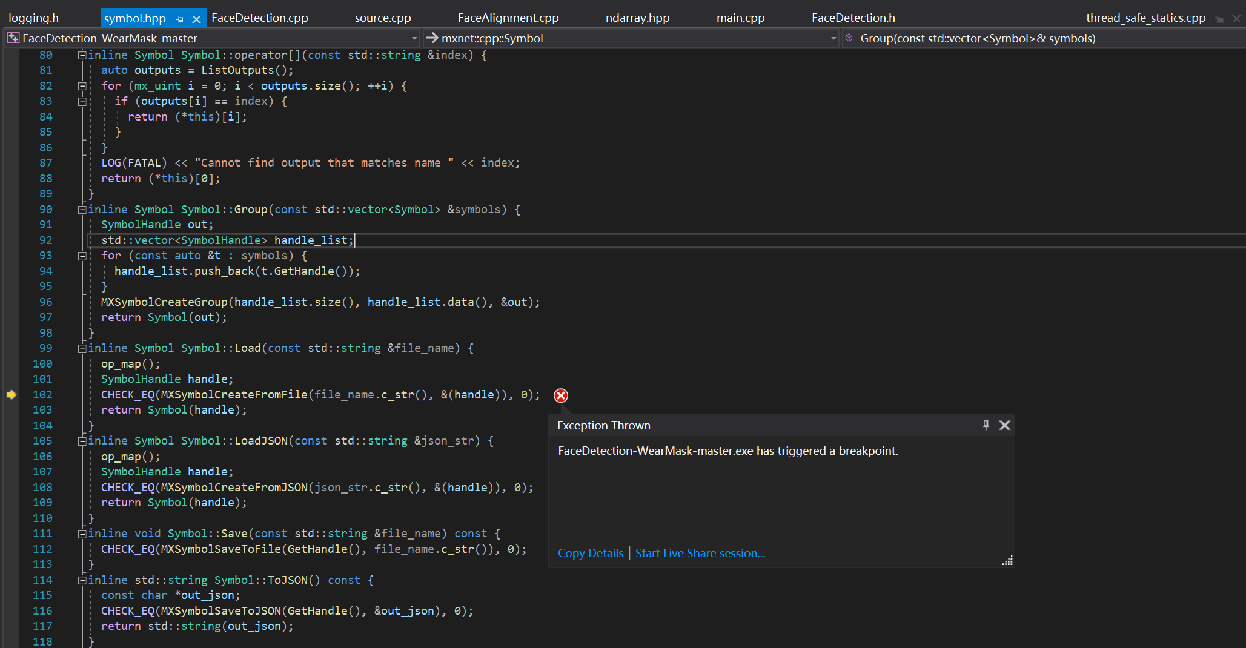Click the yellow current-statement arrow at line 102
Screen dimensions: 1246x648
click(12, 395)
